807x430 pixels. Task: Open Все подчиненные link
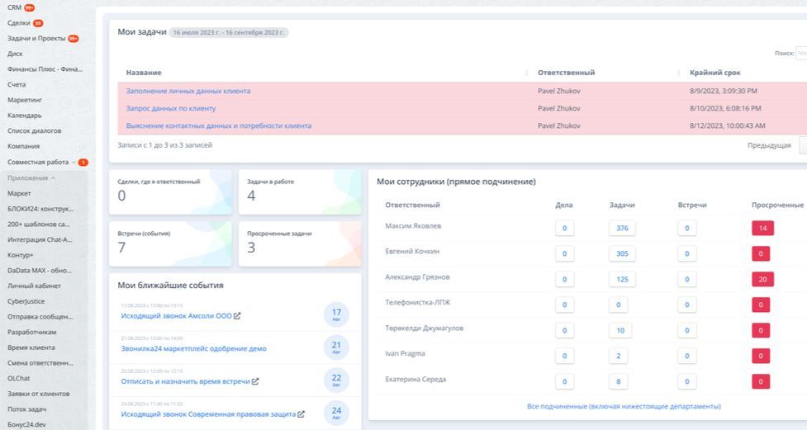pos(624,406)
